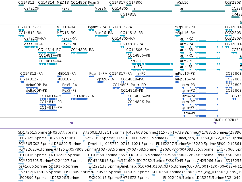Select the MED18-PA protein label
This screenshot has width=242, height=182.
pos(67,74)
